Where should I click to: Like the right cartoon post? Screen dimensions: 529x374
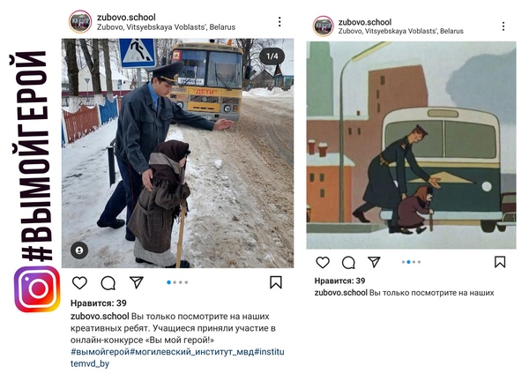click(x=323, y=262)
